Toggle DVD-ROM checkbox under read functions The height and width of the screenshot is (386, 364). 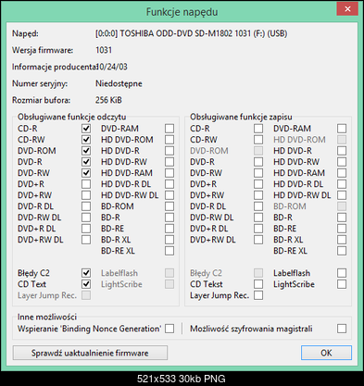[86, 151]
